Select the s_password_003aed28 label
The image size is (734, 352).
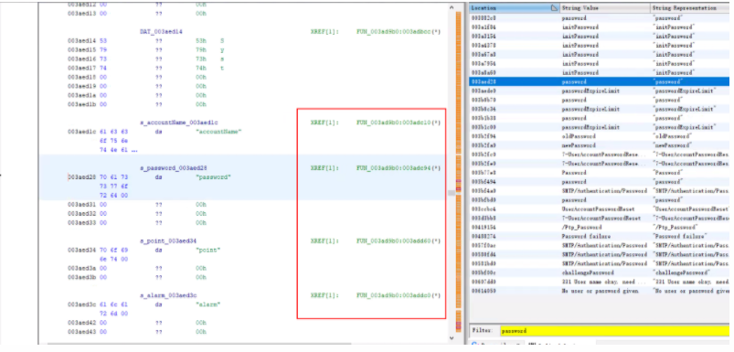(174, 168)
